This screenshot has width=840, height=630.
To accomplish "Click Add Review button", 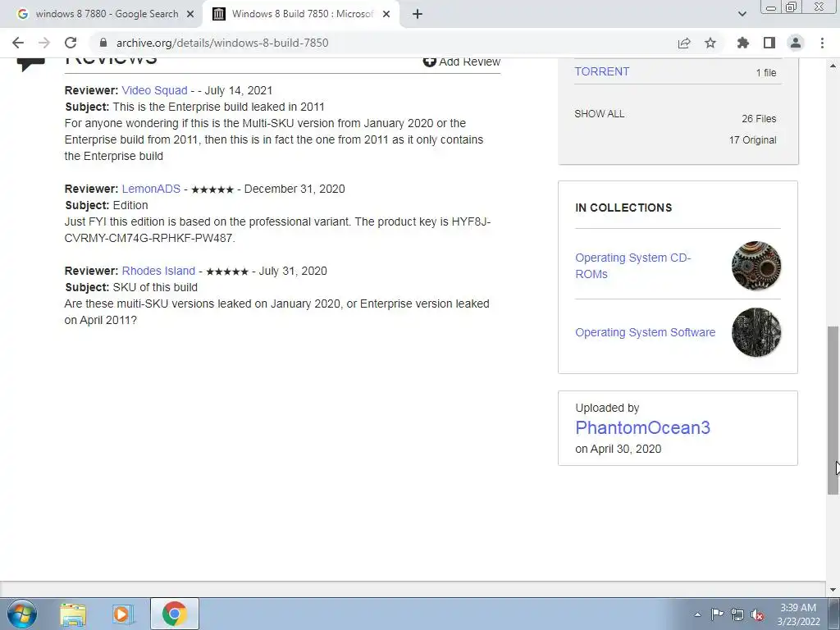I will point(462,62).
